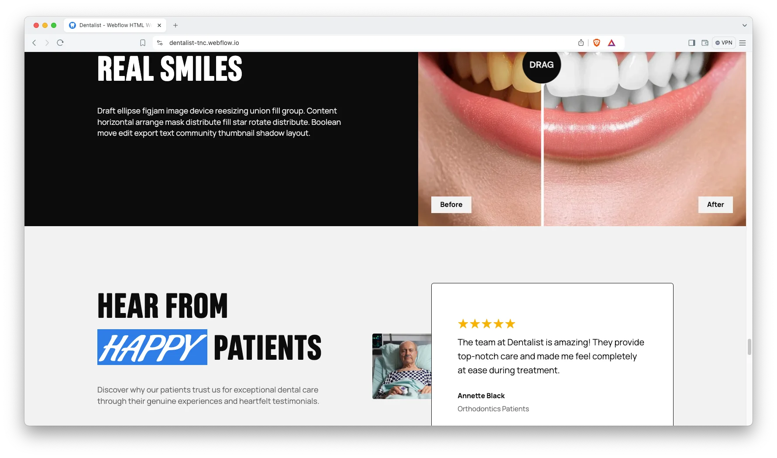
Task: Click the DRAG slider handle
Action: pos(542,65)
